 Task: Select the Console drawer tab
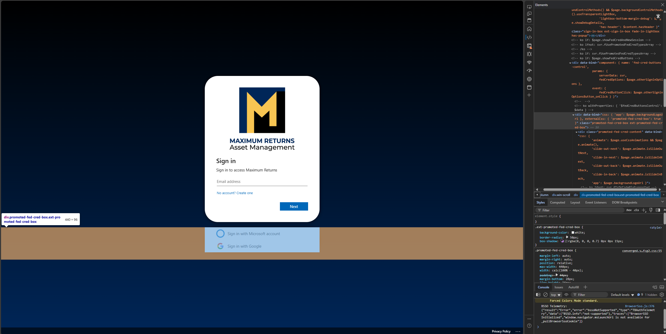(x=543, y=287)
